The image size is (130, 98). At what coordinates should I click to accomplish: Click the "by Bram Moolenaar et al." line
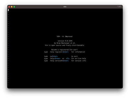coord(65,43)
